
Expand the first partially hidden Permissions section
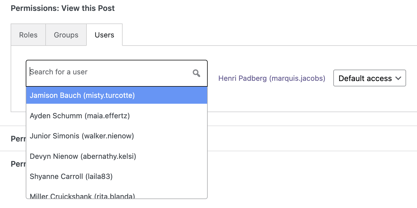click(x=18, y=139)
